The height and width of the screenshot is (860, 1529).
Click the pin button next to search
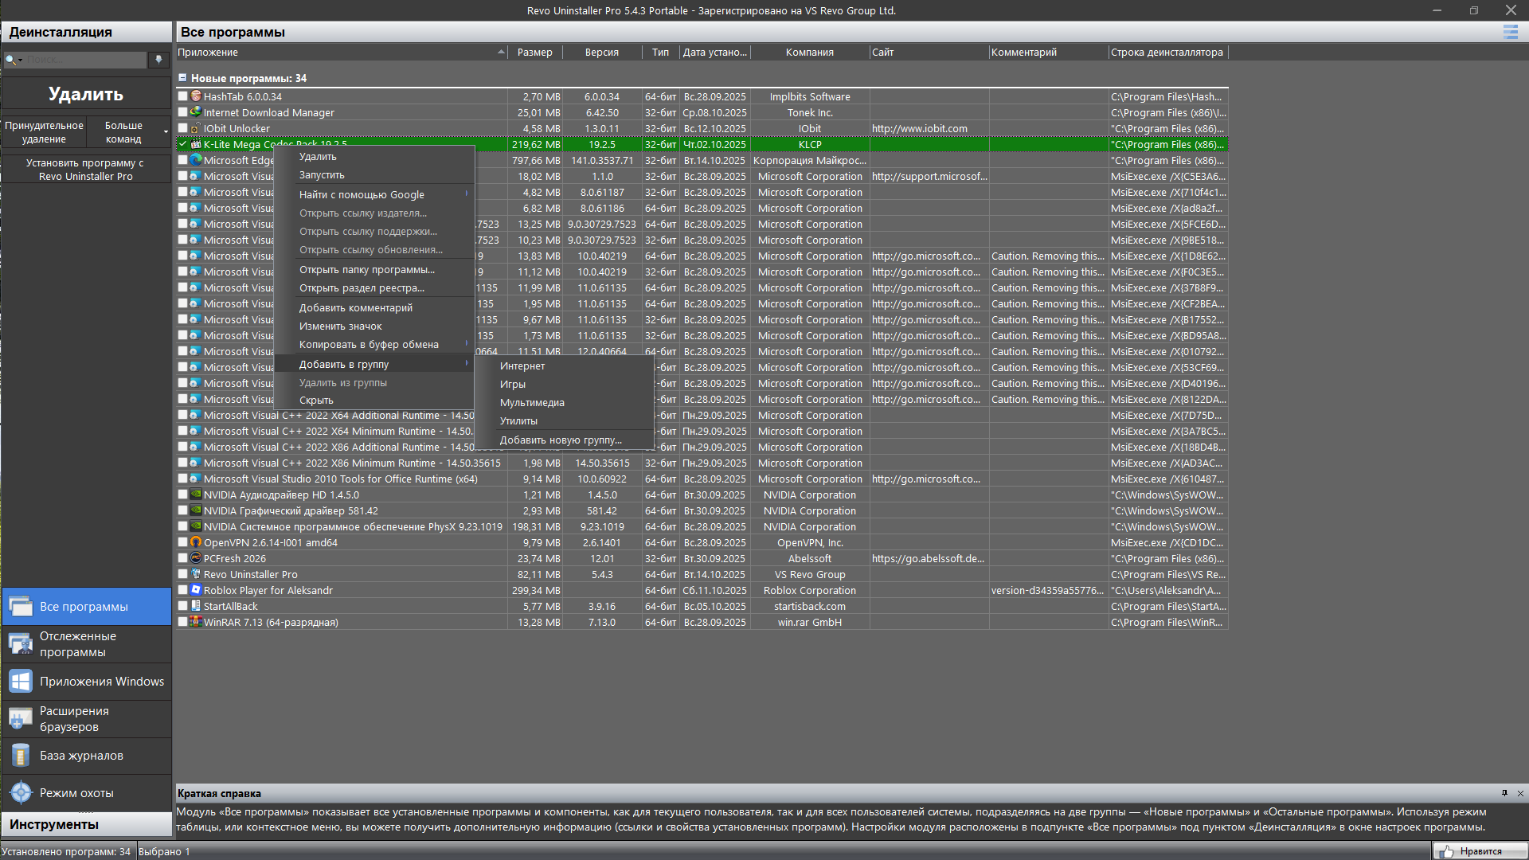158,60
